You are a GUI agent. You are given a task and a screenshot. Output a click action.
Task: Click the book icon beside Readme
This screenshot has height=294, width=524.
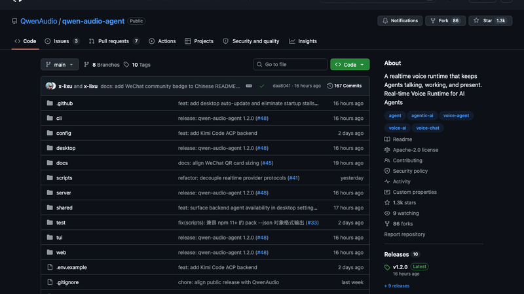387,139
